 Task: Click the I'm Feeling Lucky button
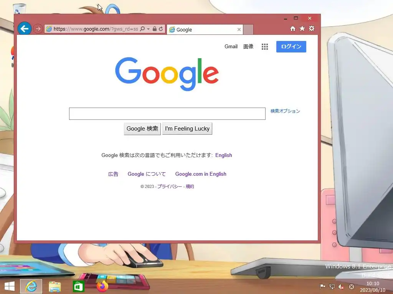[x=187, y=129]
